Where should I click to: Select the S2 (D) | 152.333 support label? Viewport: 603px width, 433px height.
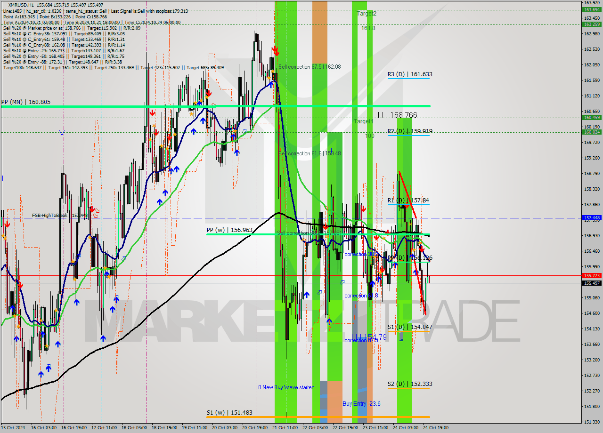pos(410,384)
